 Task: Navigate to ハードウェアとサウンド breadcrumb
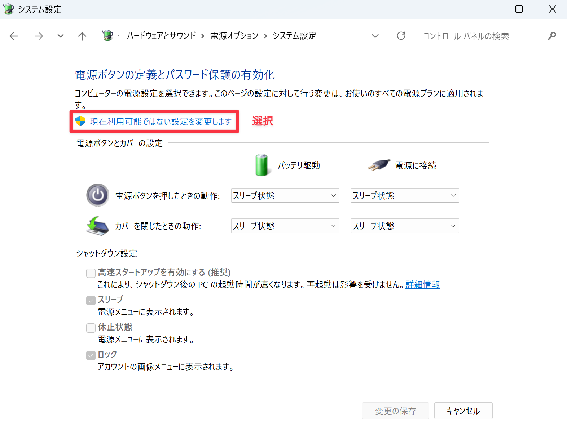coord(161,36)
